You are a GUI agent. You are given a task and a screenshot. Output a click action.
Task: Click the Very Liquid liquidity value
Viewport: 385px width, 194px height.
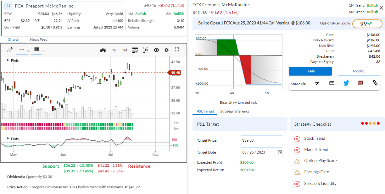pyautogui.click(x=114, y=14)
